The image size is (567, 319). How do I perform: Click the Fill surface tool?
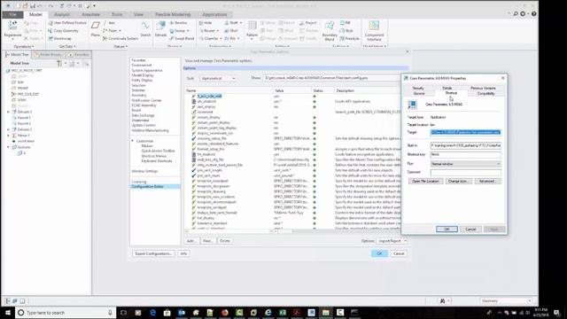[x=345, y=23]
